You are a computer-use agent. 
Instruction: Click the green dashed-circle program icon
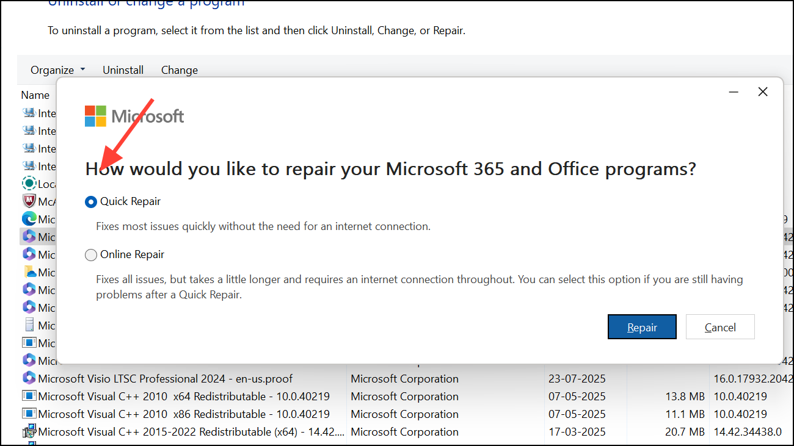(29, 183)
